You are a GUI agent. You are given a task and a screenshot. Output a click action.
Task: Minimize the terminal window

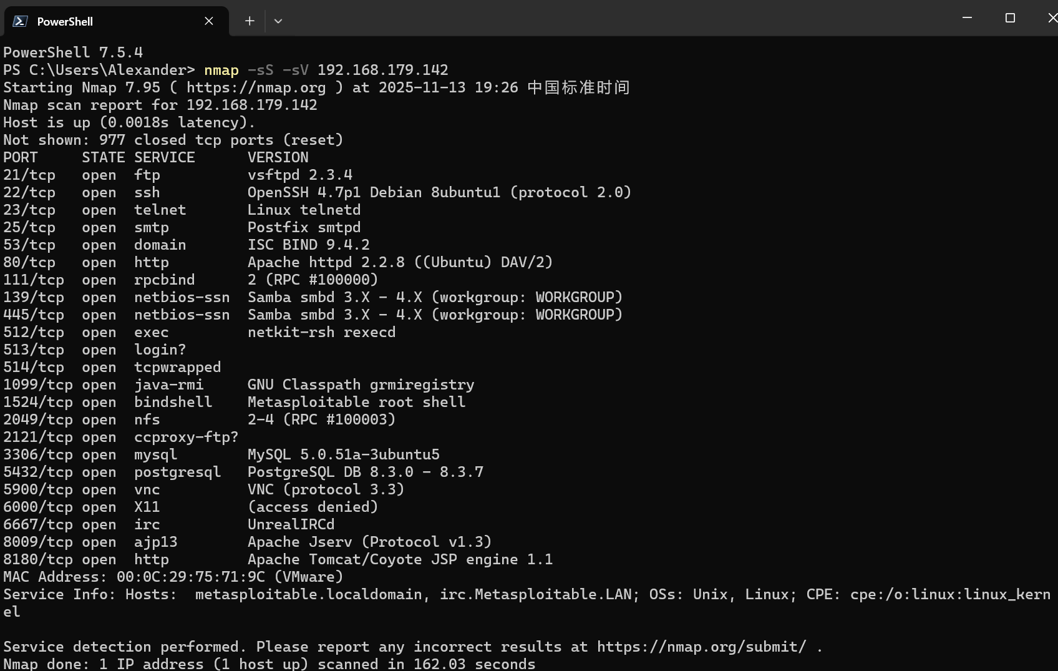coord(967,18)
